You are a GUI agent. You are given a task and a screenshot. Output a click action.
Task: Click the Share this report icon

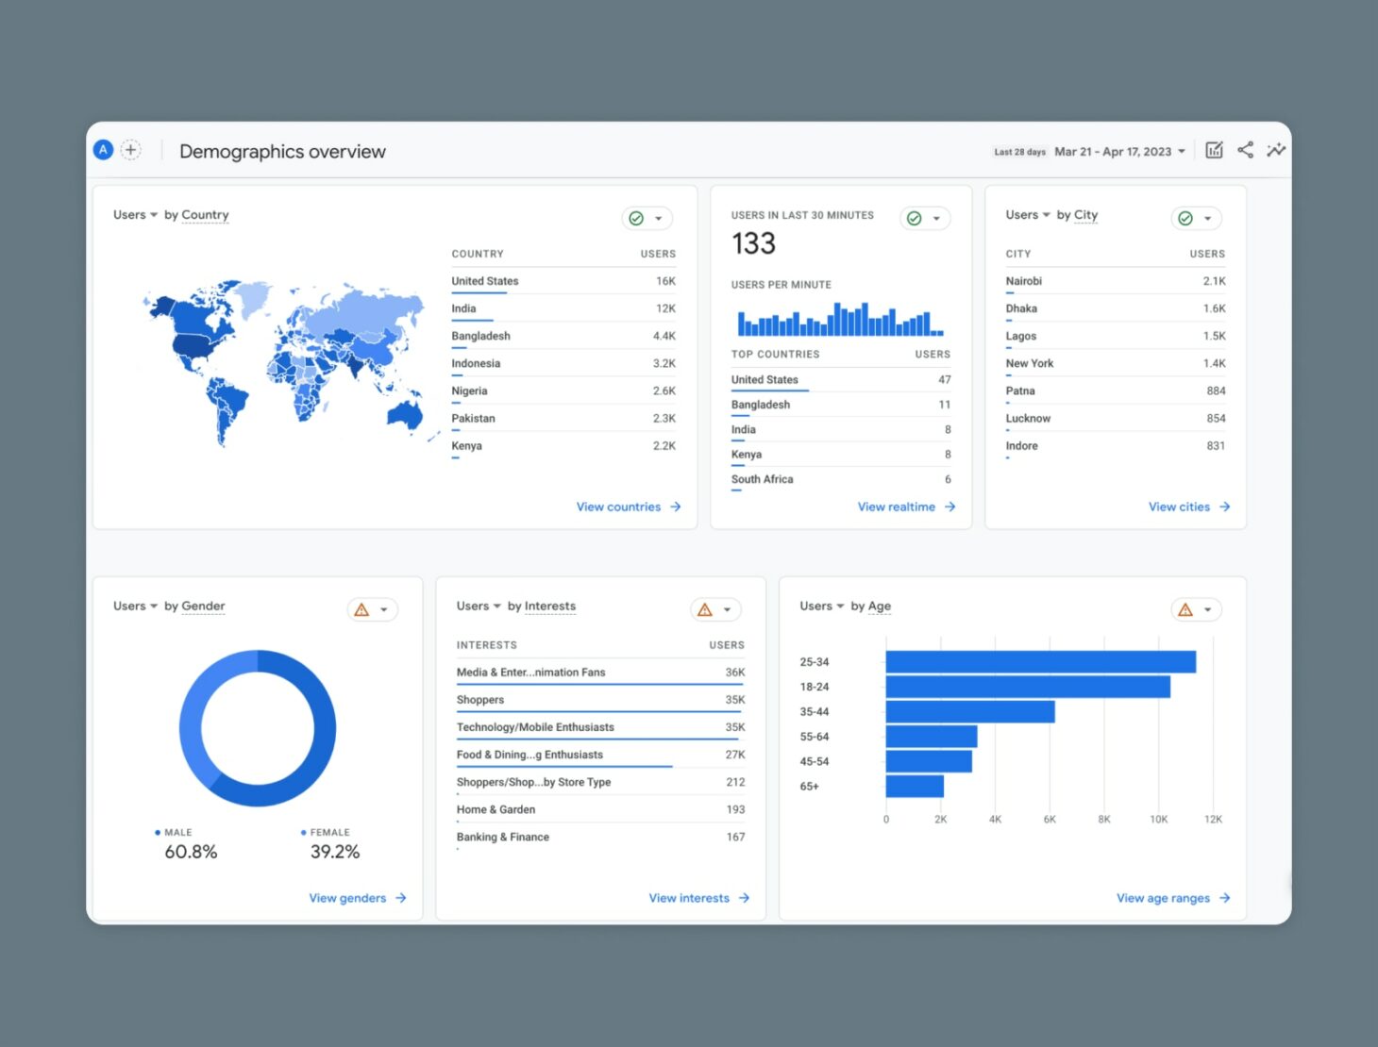coord(1246,149)
